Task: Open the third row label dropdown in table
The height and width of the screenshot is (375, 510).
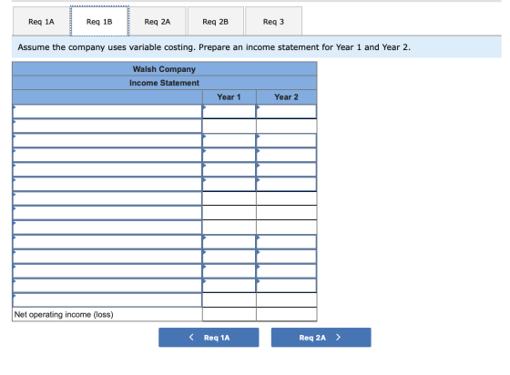Action: [107, 140]
